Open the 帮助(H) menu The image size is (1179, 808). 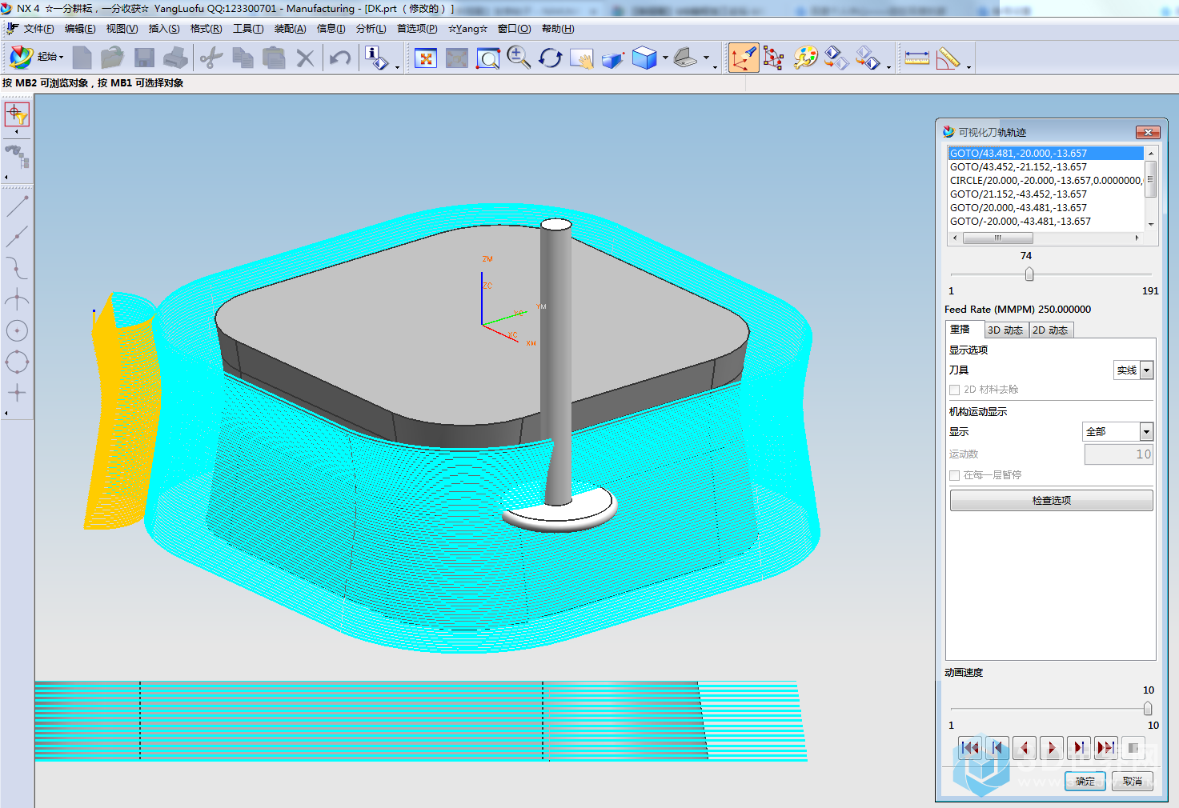(558, 29)
